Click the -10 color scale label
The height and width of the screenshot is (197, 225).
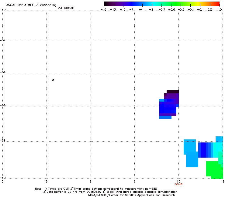click(123, 10)
